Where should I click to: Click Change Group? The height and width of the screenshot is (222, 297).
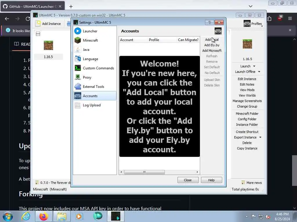(x=247, y=106)
